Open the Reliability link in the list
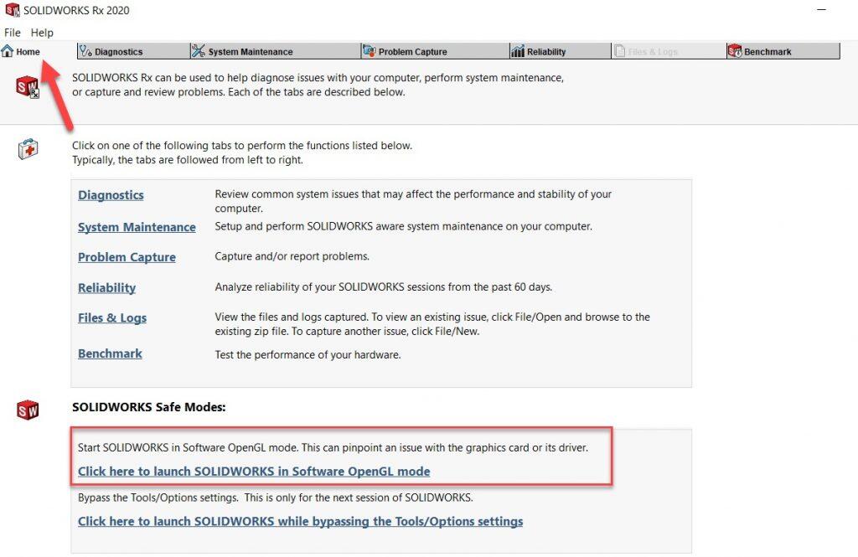Image resolution: width=858 pixels, height=557 pixels. (x=106, y=287)
